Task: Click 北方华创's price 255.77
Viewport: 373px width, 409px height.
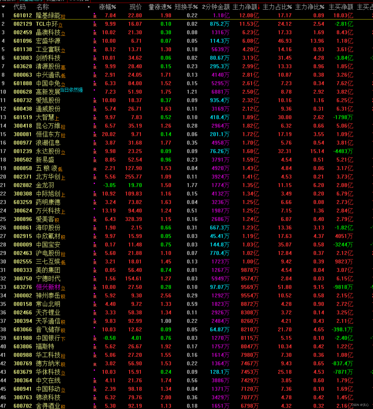Action: coord(134,177)
